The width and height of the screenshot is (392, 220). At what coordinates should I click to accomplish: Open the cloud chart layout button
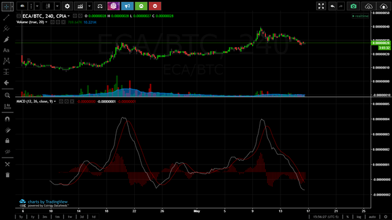22,6
